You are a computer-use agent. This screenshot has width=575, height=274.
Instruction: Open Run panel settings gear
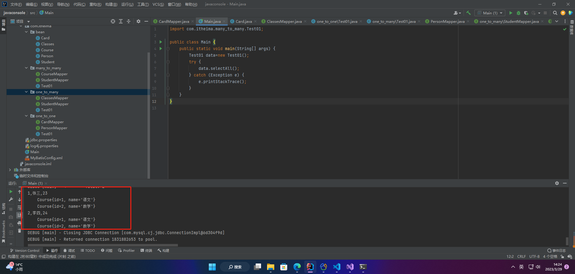[557, 183]
